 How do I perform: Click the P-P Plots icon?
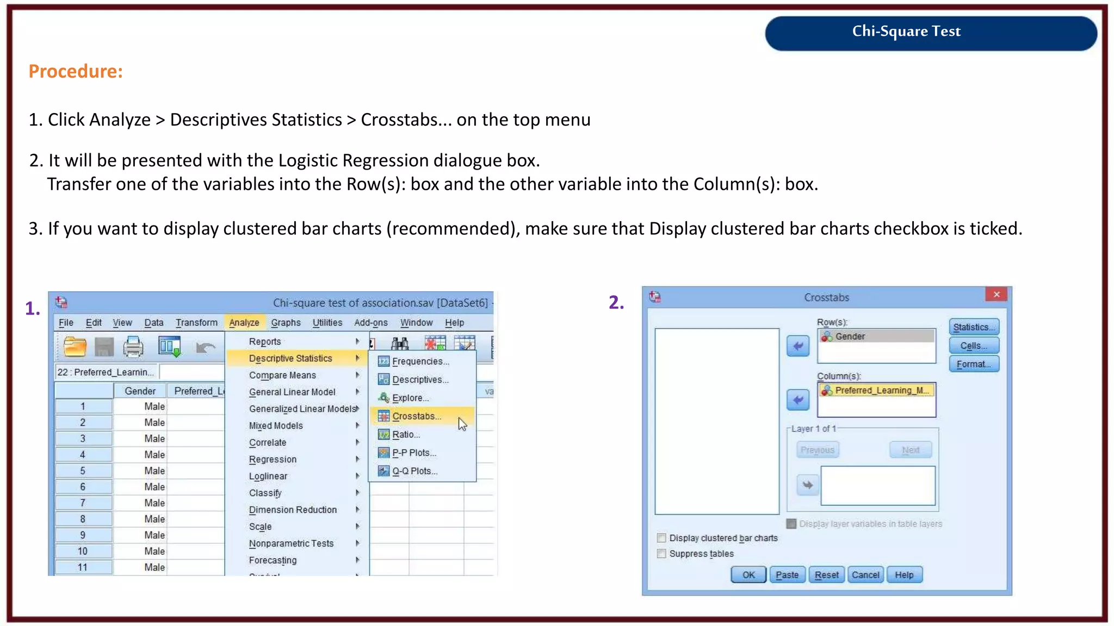pyautogui.click(x=383, y=453)
